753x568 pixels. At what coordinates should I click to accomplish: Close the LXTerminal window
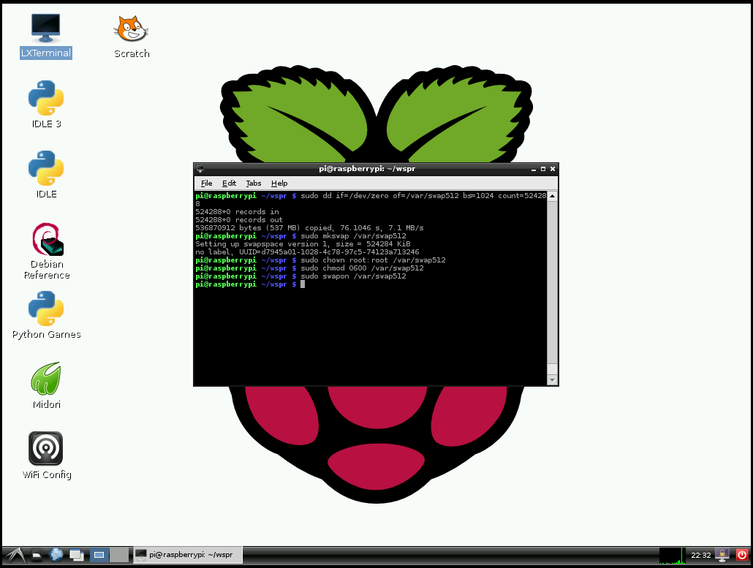point(553,169)
